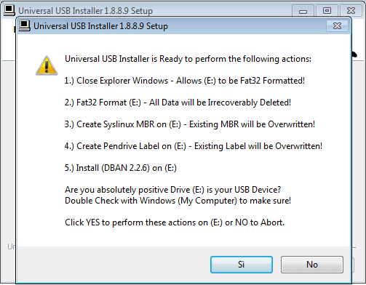Viewport: 366px width, 285px height.
Task: Click the 'Create Syslinux MBR on (E:)' line
Action: pyautogui.click(x=190, y=124)
